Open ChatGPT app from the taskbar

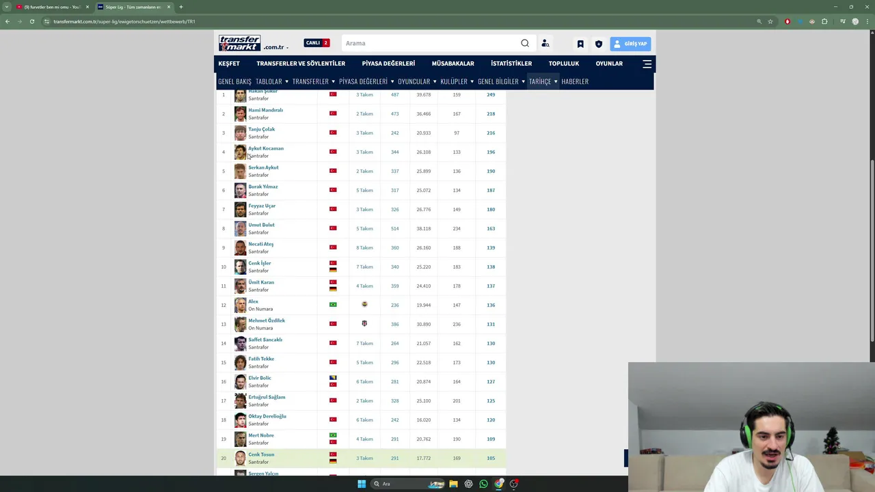click(x=468, y=484)
